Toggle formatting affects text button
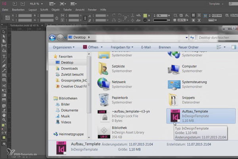The image size is (238, 159). [x=5, y=133]
